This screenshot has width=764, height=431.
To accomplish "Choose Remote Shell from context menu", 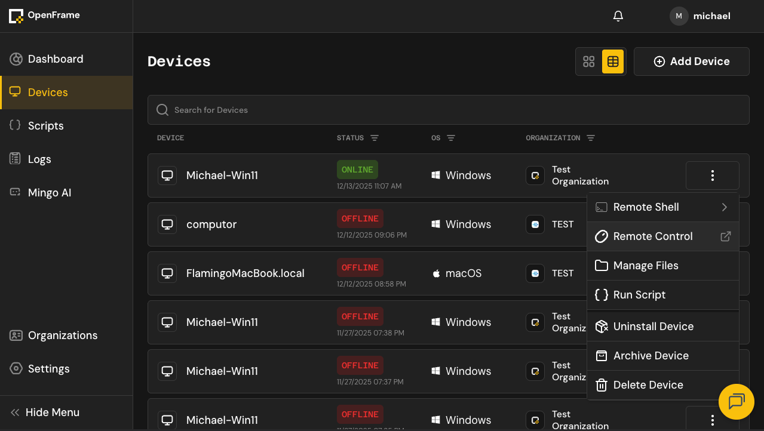I will click(663, 207).
